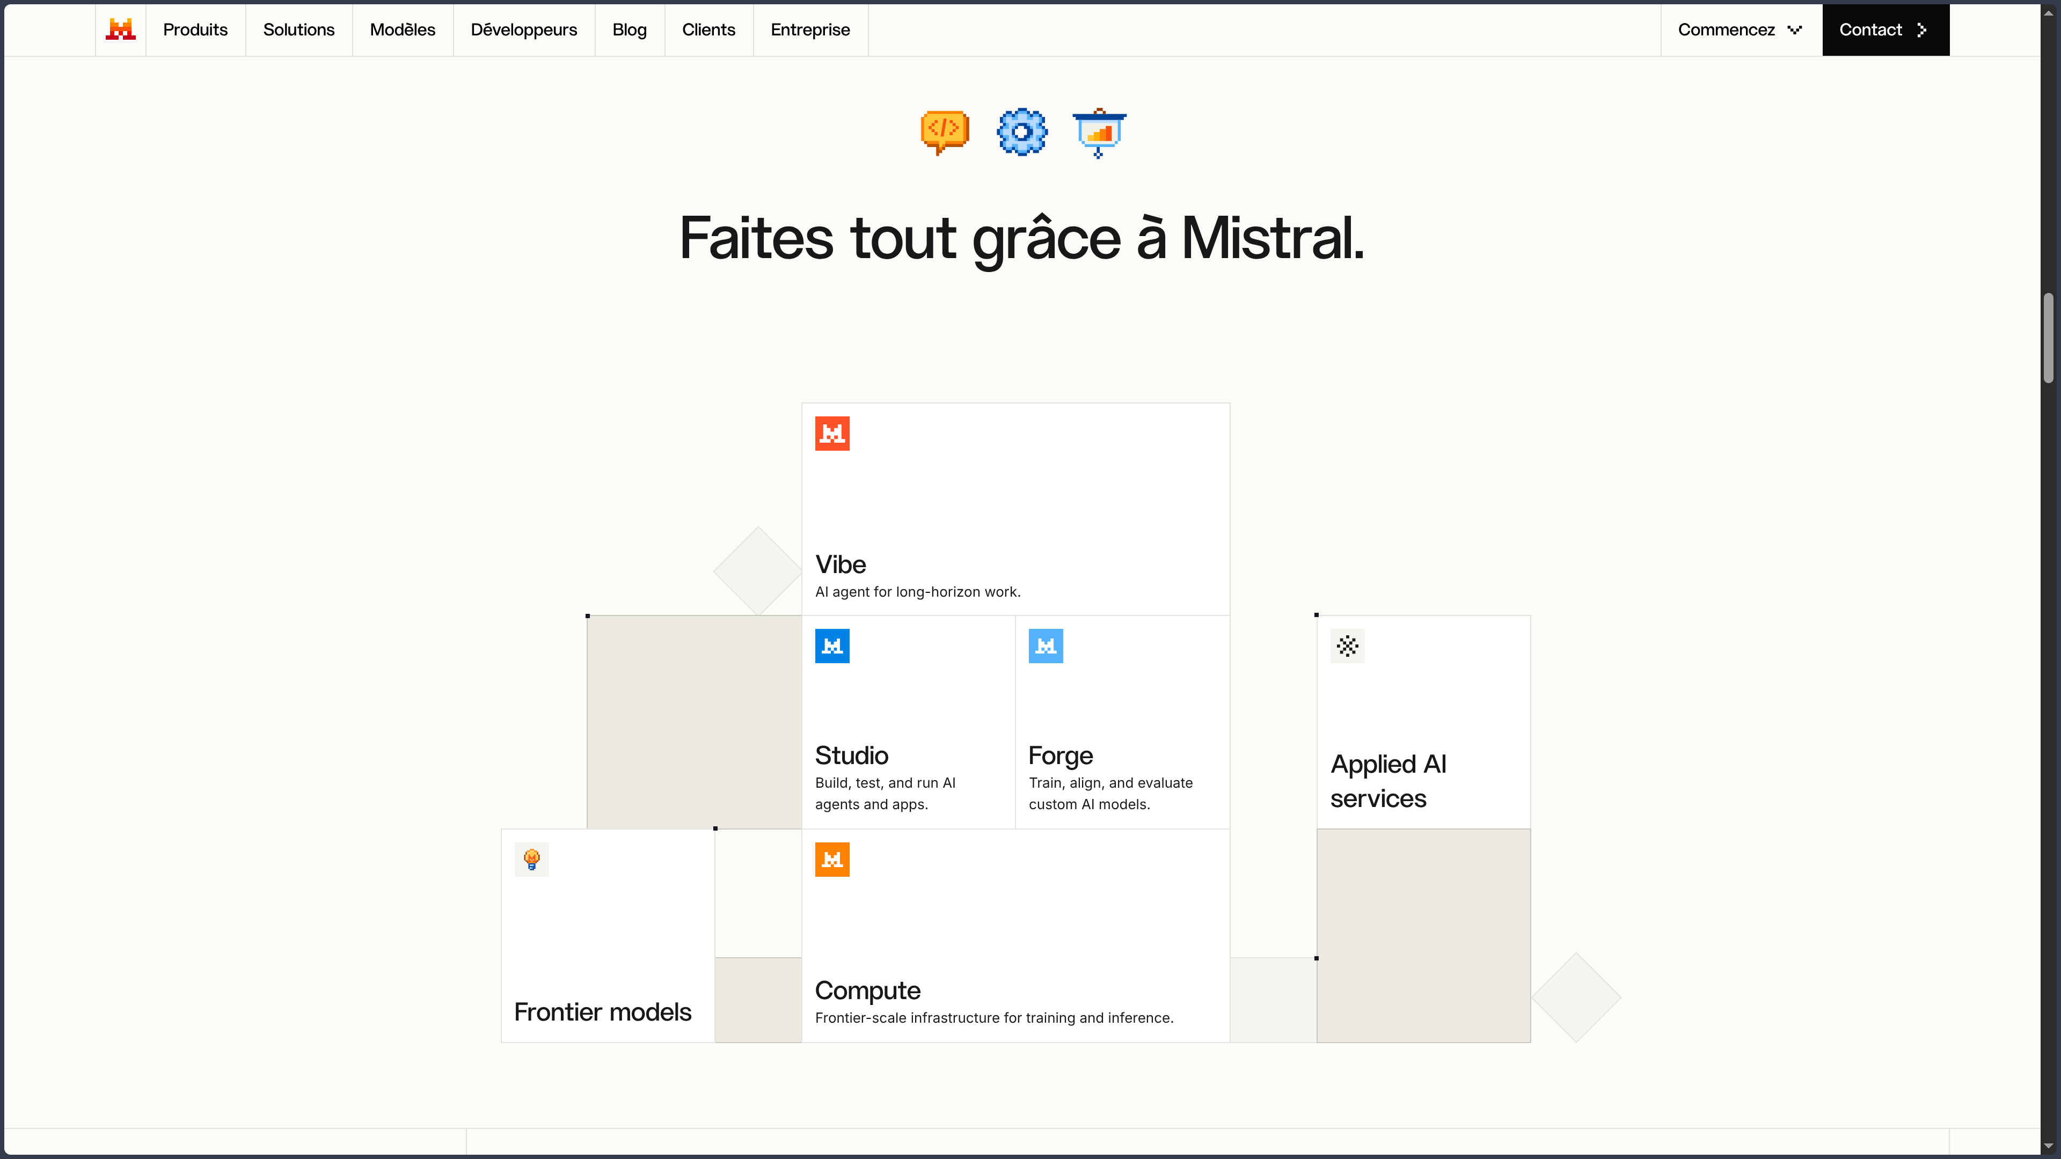Go to the Blog page

[x=630, y=30]
